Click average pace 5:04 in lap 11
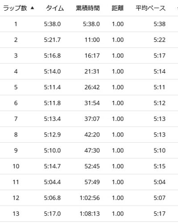 [x=159, y=182]
